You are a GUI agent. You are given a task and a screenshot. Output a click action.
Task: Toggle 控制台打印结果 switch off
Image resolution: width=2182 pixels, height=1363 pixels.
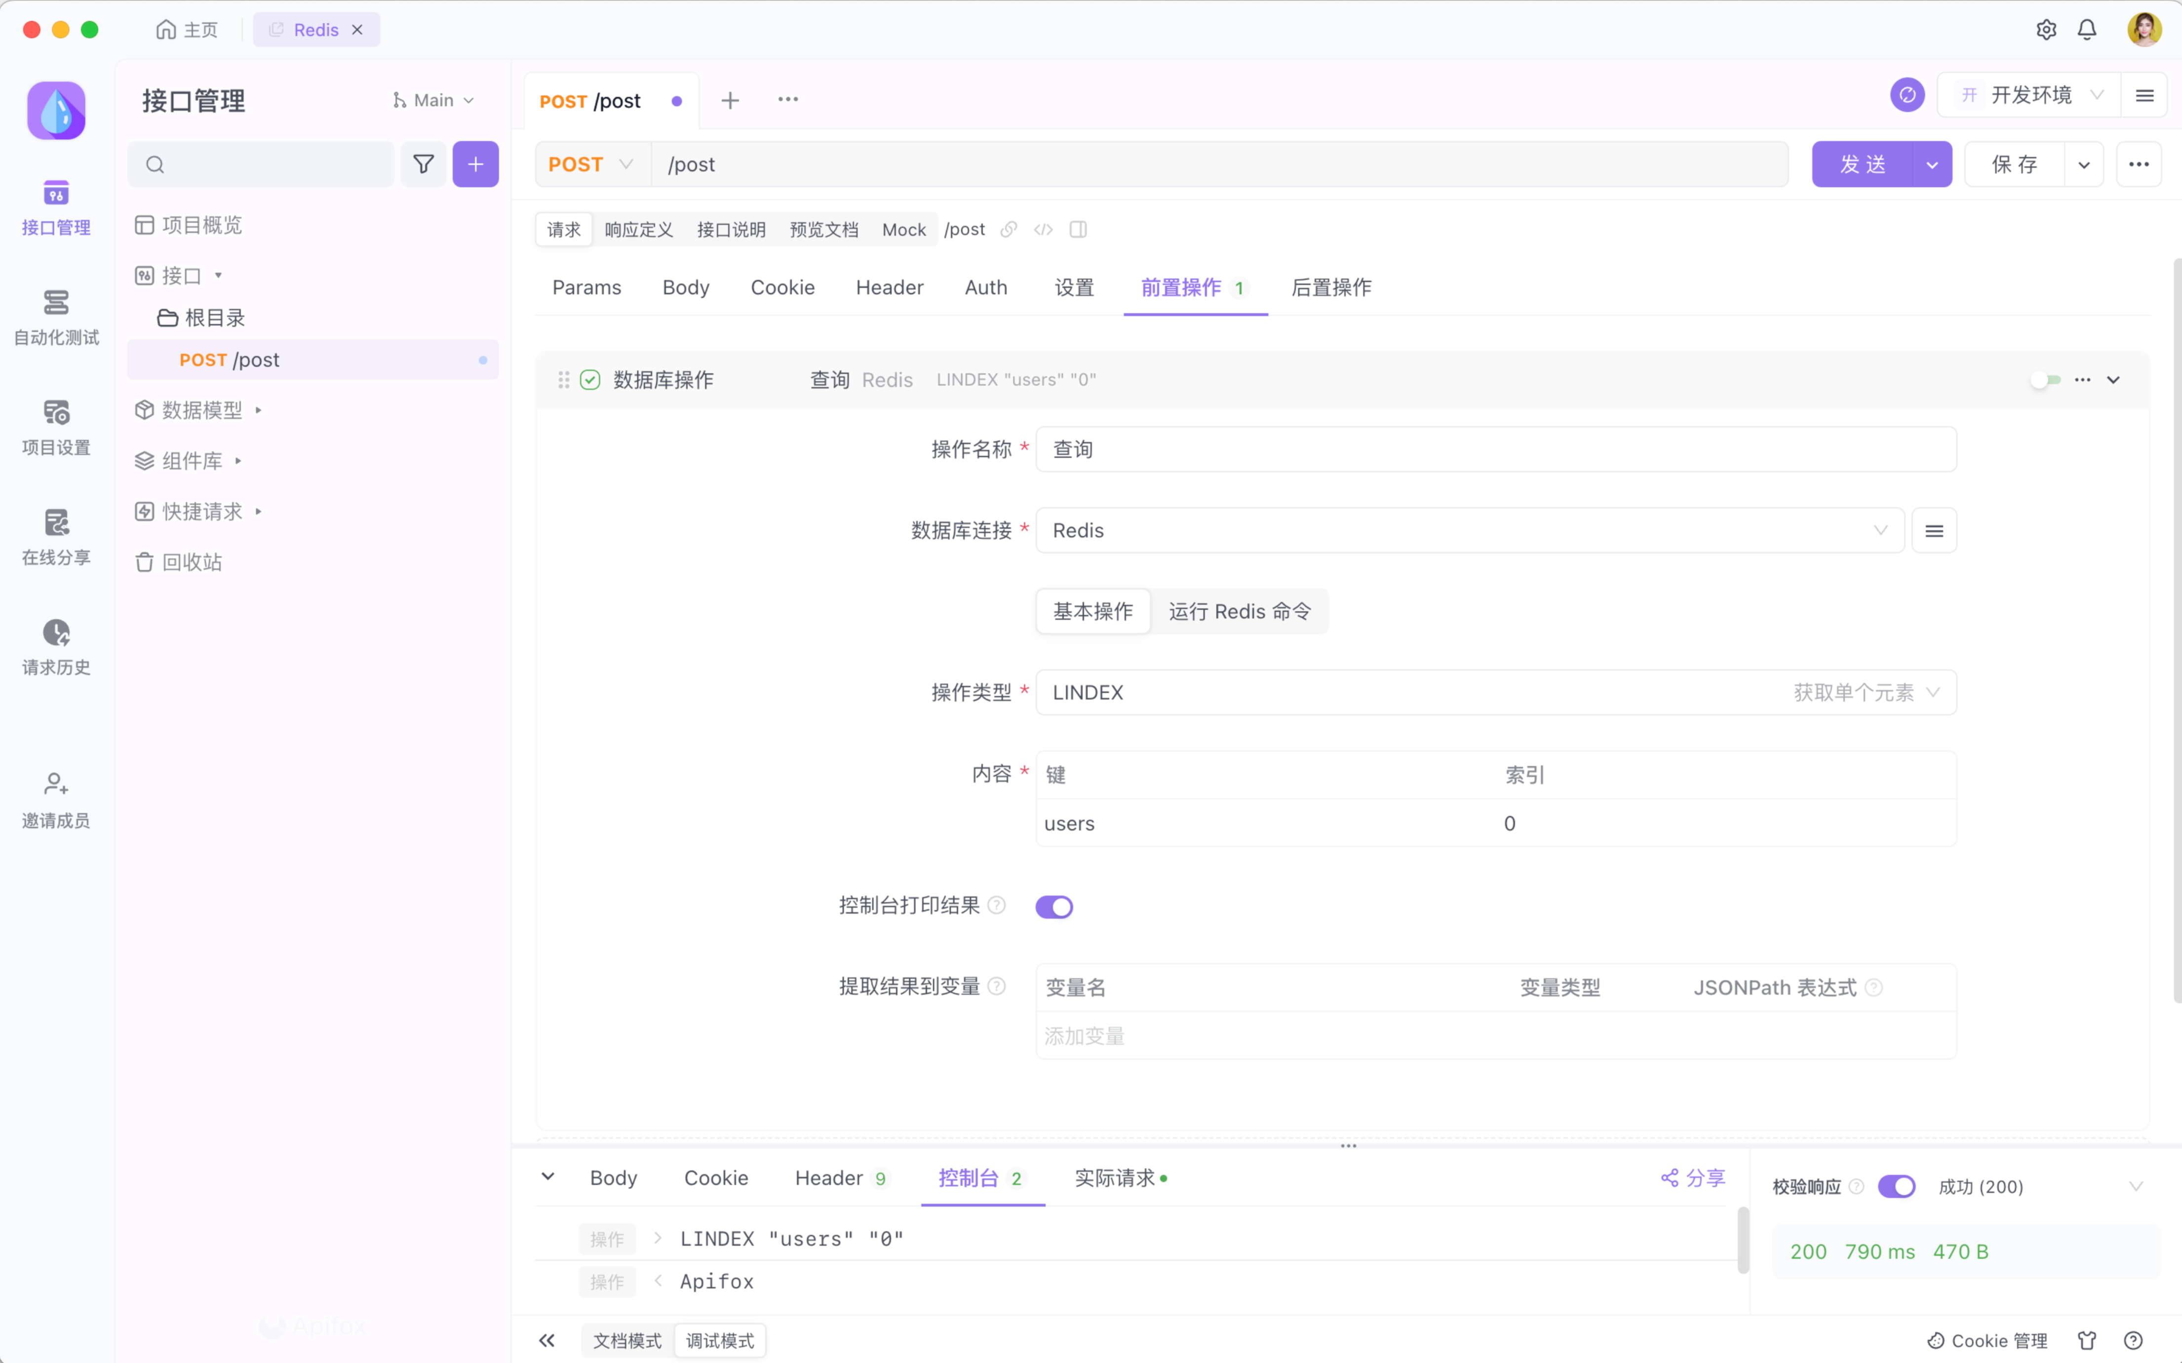pyautogui.click(x=1053, y=906)
